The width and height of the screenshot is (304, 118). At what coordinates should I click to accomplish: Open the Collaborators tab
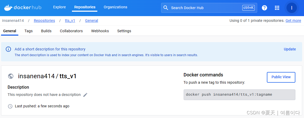coord(71,31)
